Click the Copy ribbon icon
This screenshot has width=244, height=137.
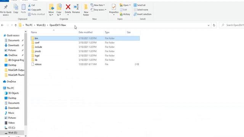16,7
